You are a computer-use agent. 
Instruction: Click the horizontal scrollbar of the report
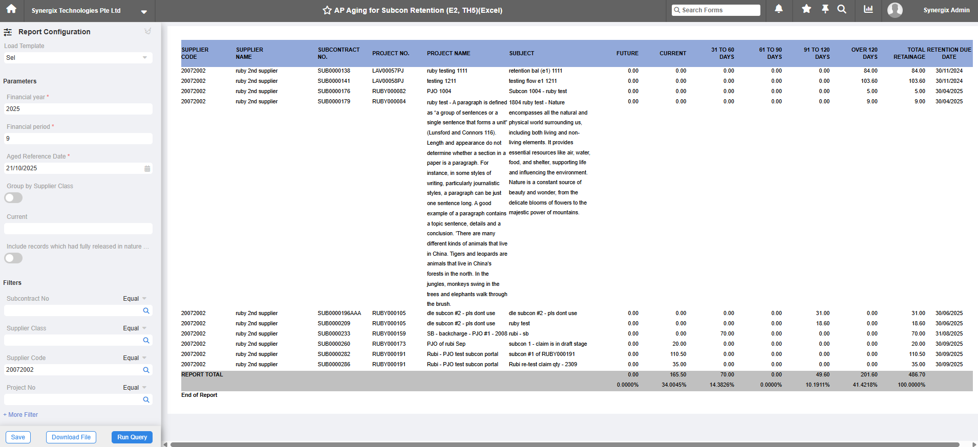(x=565, y=444)
